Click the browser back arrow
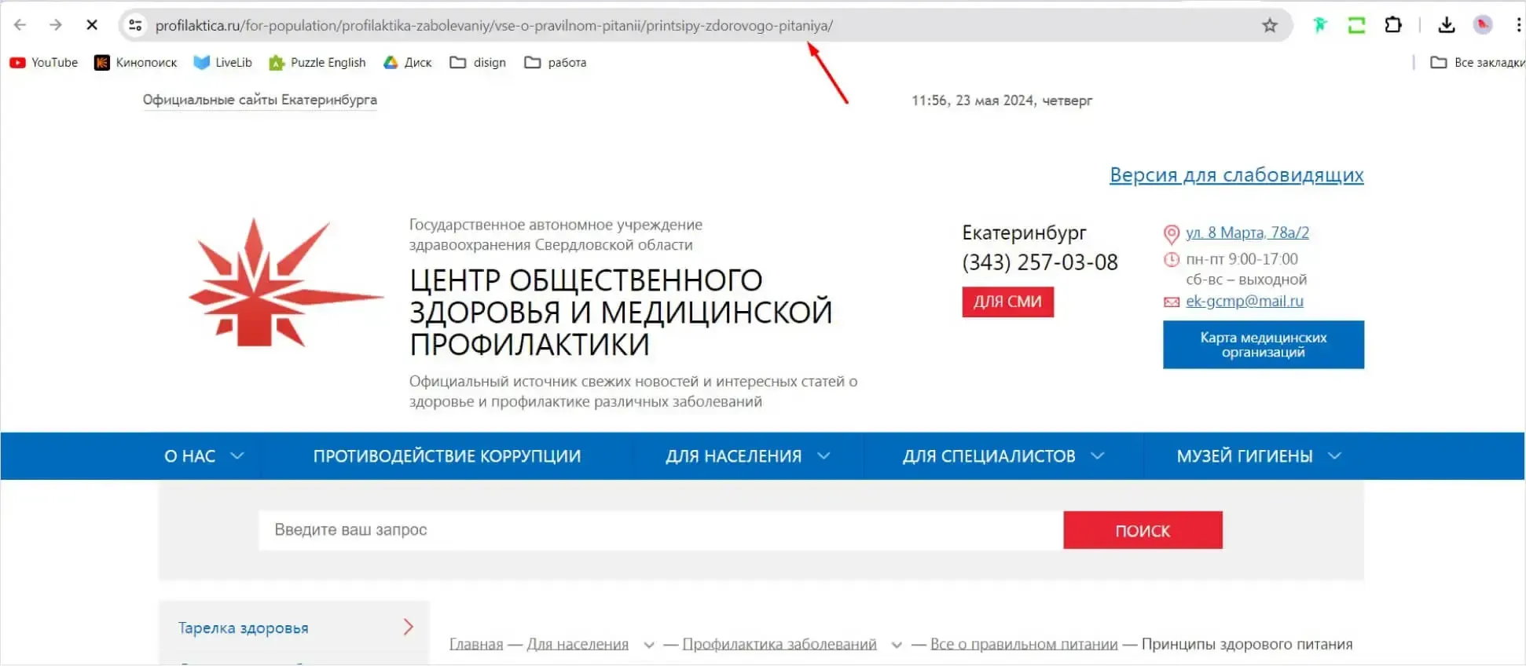This screenshot has width=1526, height=666. 20,25
